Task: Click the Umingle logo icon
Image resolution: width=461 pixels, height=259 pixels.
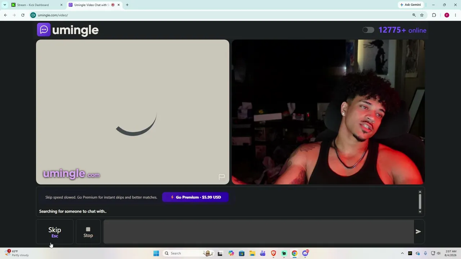Action: pos(44,29)
